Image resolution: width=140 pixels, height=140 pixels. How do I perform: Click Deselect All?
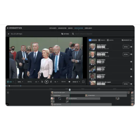point(127,40)
